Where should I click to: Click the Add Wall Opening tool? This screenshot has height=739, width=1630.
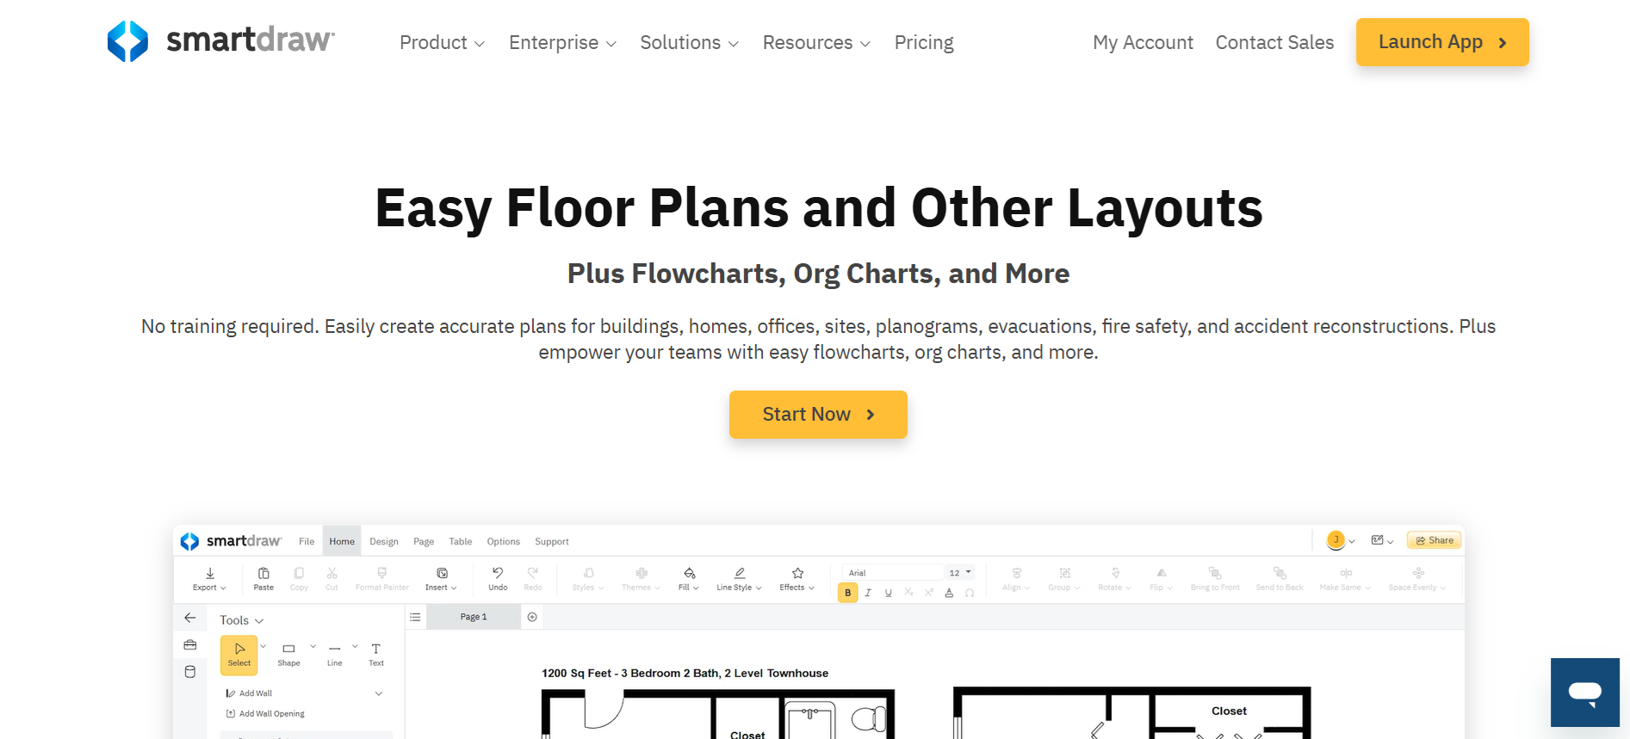pyautogui.click(x=265, y=714)
